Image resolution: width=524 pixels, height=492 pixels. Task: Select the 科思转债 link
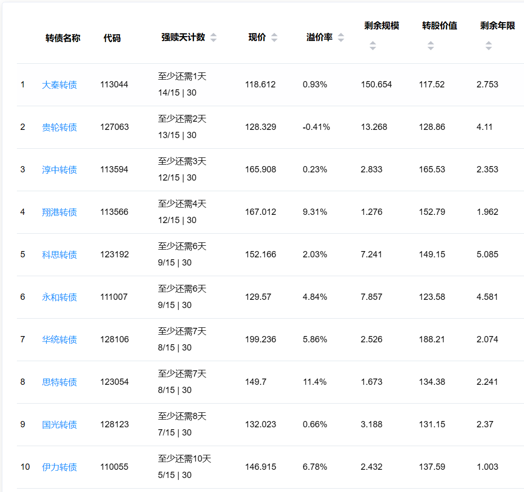[x=59, y=255]
